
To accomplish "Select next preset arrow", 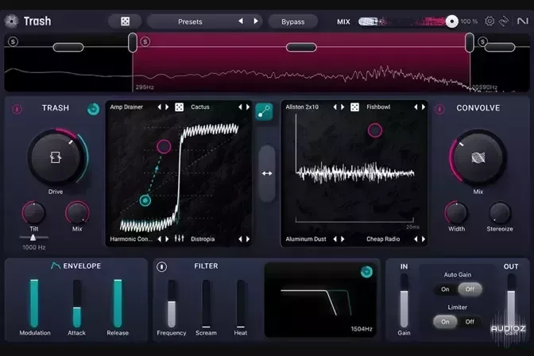I will pos(256,21).
